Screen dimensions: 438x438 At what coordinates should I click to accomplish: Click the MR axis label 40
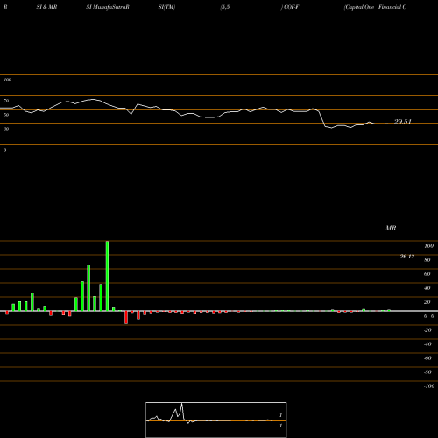(x=427, y=288)
